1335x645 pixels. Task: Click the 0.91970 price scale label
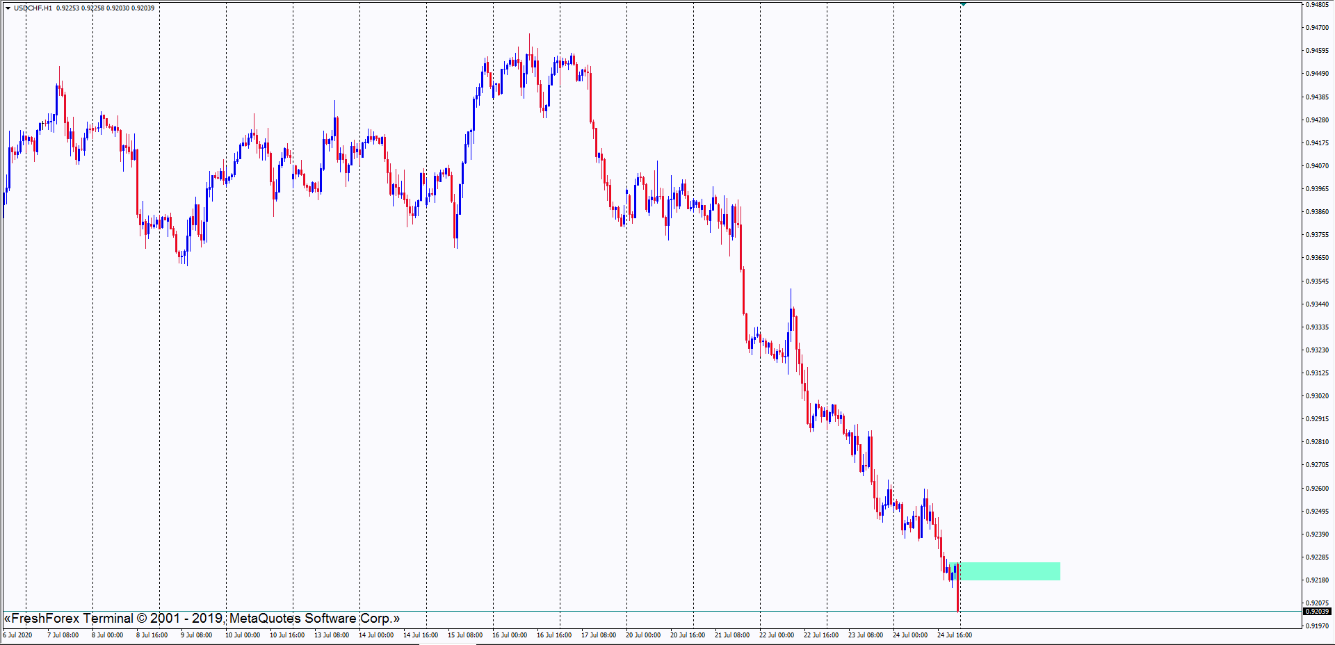coord(1316,626)
